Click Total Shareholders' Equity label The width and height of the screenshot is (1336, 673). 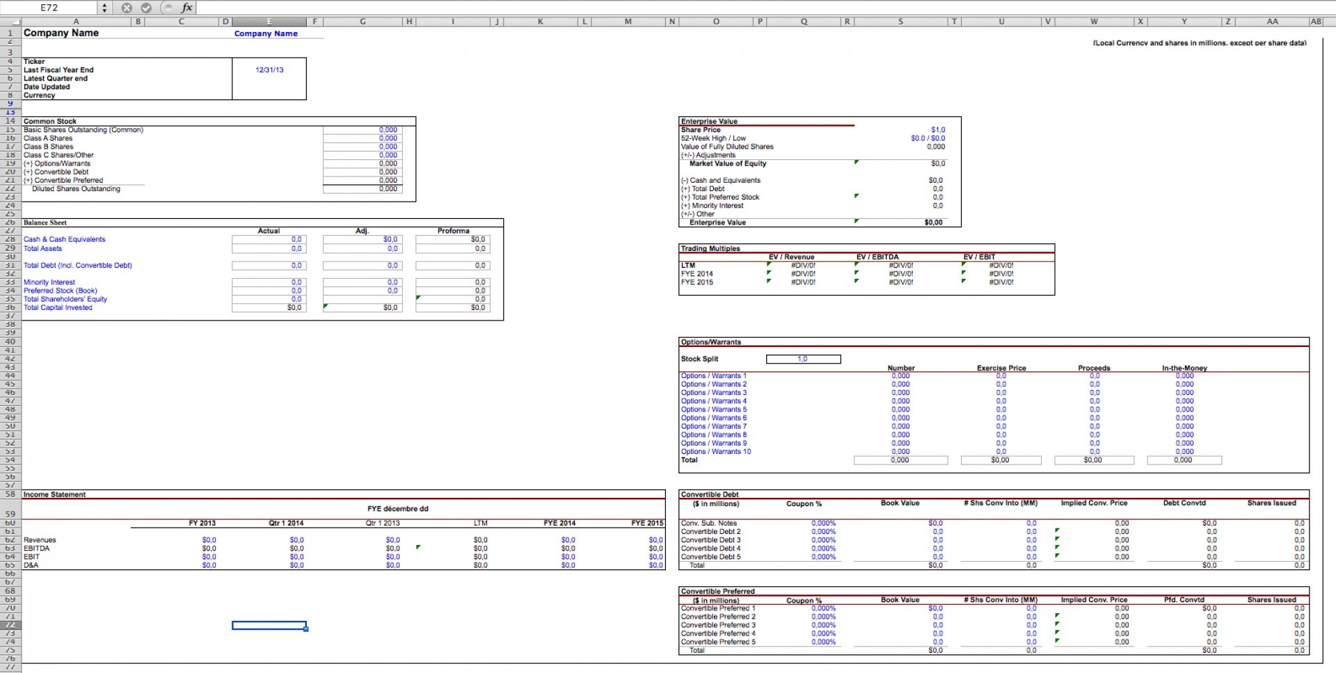coord(65,299)
